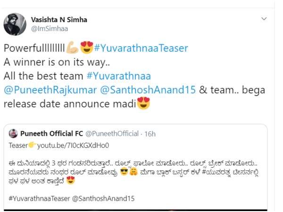Viewport: 283px width, 212px height.
Task: Visit @SanthoshAnand15 mention in main tweet
Action: [x=148, y=90]
